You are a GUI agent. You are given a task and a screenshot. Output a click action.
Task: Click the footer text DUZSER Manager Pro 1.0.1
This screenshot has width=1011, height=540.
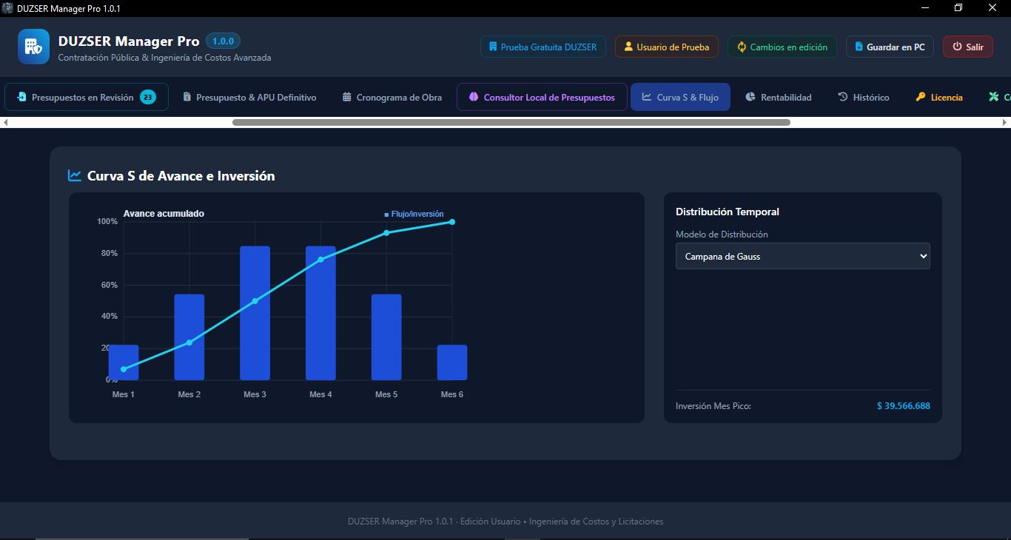400,522
